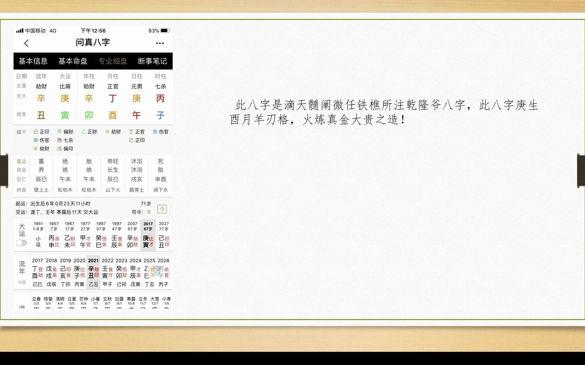Click the 今 calendar icon
This screenshot has width=585, height=365.
click(x=162, y=209)
